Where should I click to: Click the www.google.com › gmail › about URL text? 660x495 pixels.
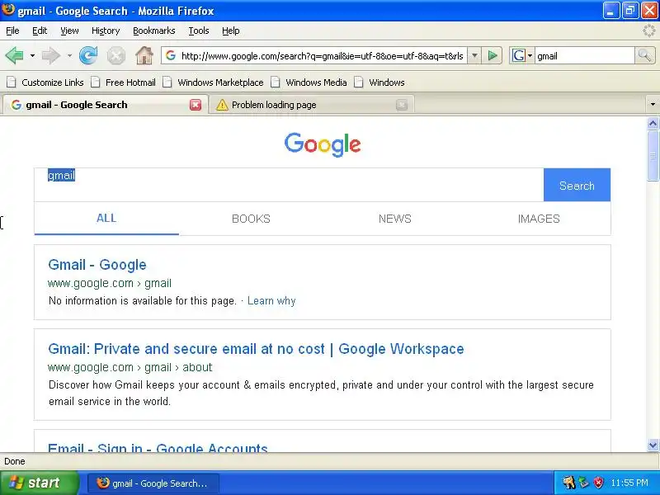coord(130,367)
